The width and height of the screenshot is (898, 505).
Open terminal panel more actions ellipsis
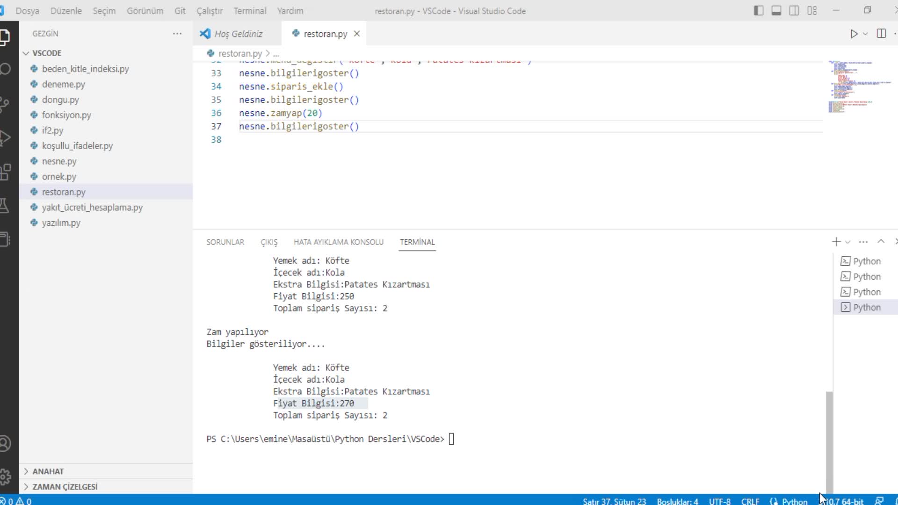coord(863,242)
